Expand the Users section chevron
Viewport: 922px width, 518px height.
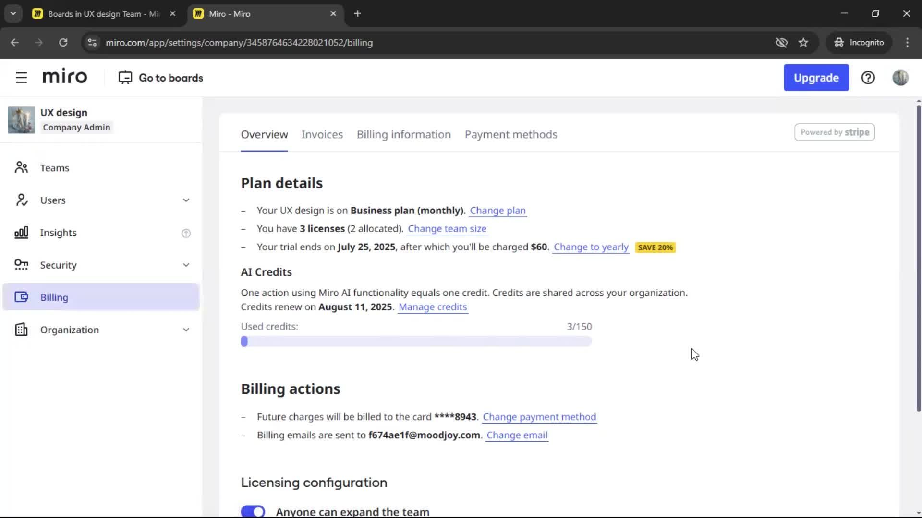pyautogui.click(x=186, y=200)
